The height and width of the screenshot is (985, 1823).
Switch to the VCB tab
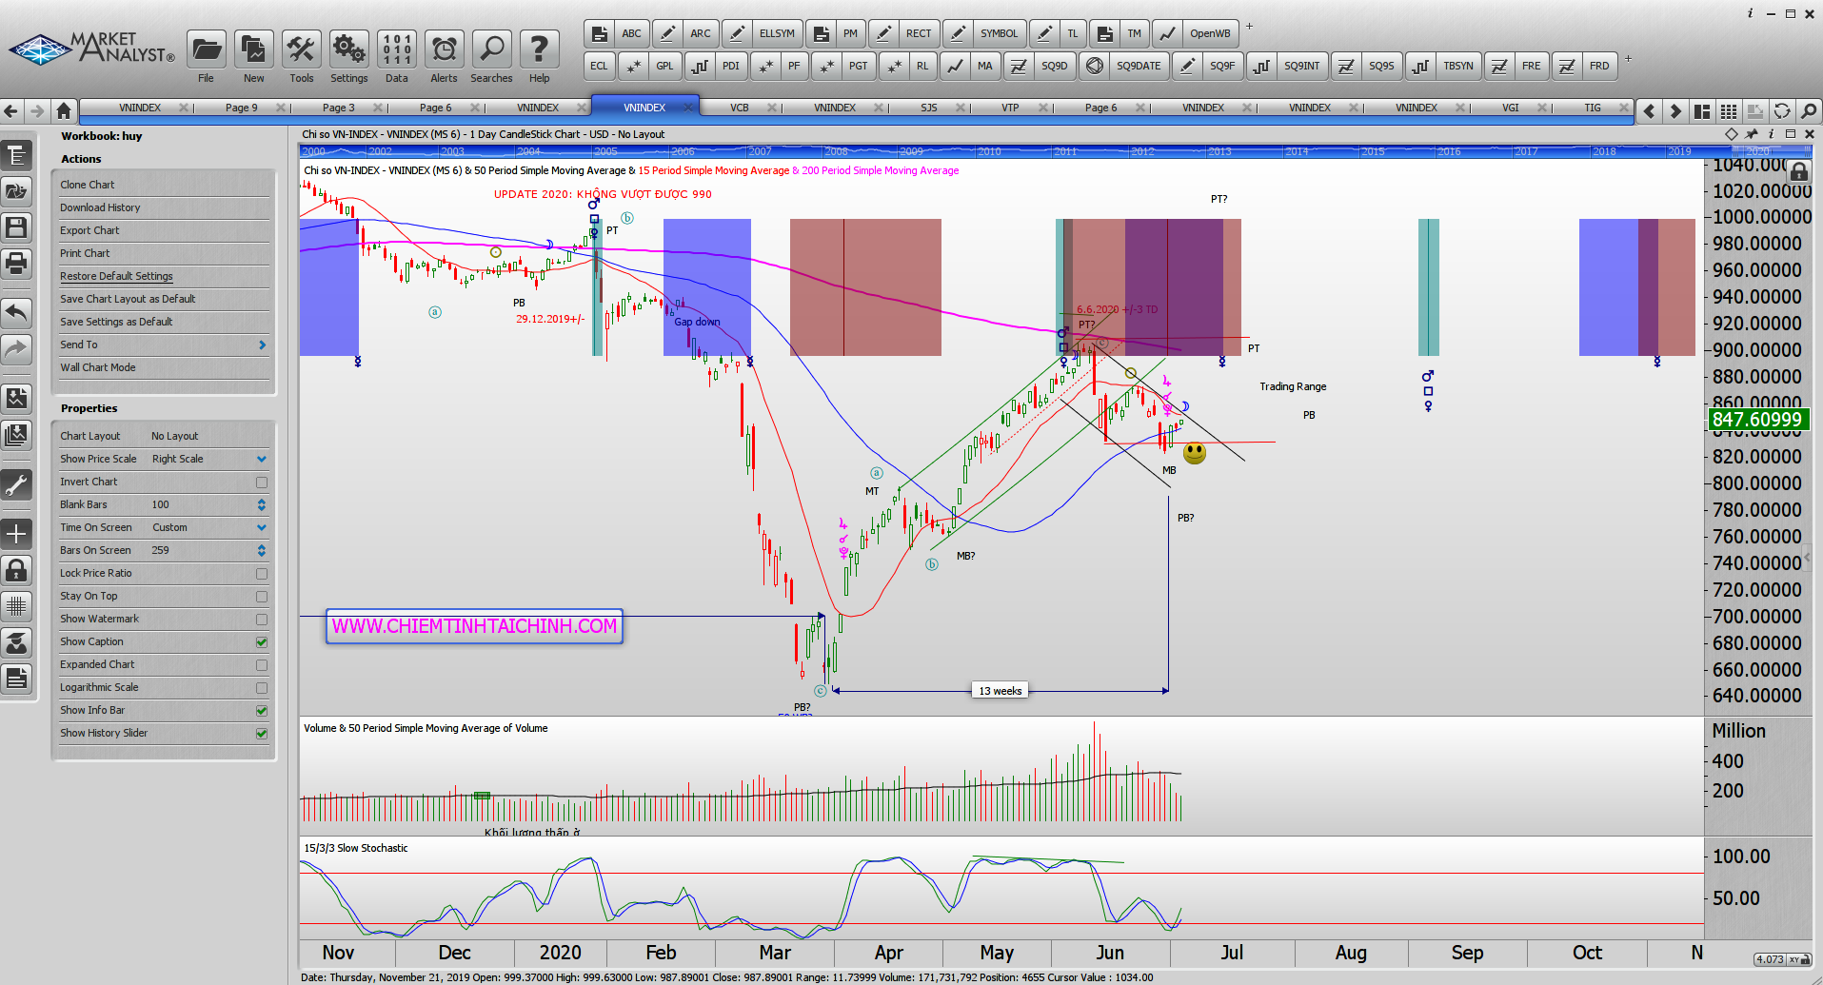tap(740, 108)
